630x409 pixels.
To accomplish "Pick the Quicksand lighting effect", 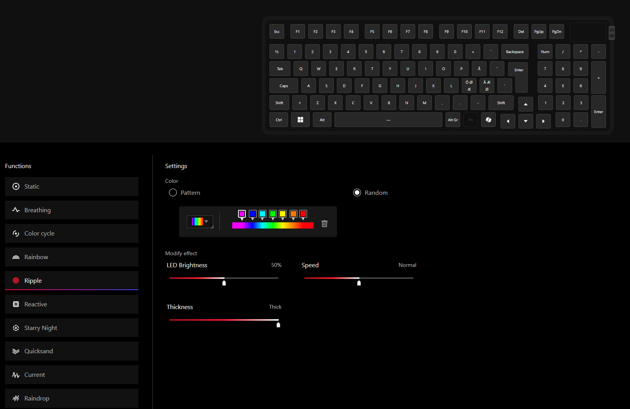I will (72, 351).
